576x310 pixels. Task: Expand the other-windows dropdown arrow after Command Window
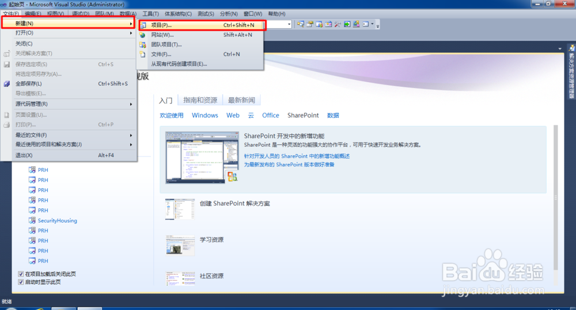[373, 24]
